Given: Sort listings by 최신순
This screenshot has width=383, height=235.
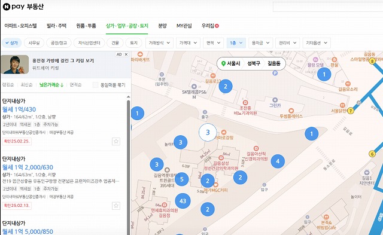Looking at the screenshot, I should (x=26, y=85).
